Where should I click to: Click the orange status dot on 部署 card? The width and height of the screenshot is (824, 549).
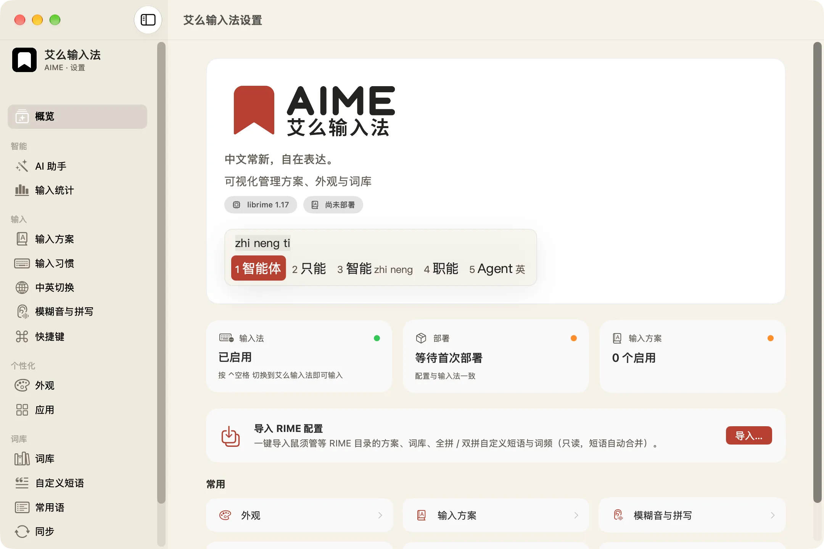point(574,338)
